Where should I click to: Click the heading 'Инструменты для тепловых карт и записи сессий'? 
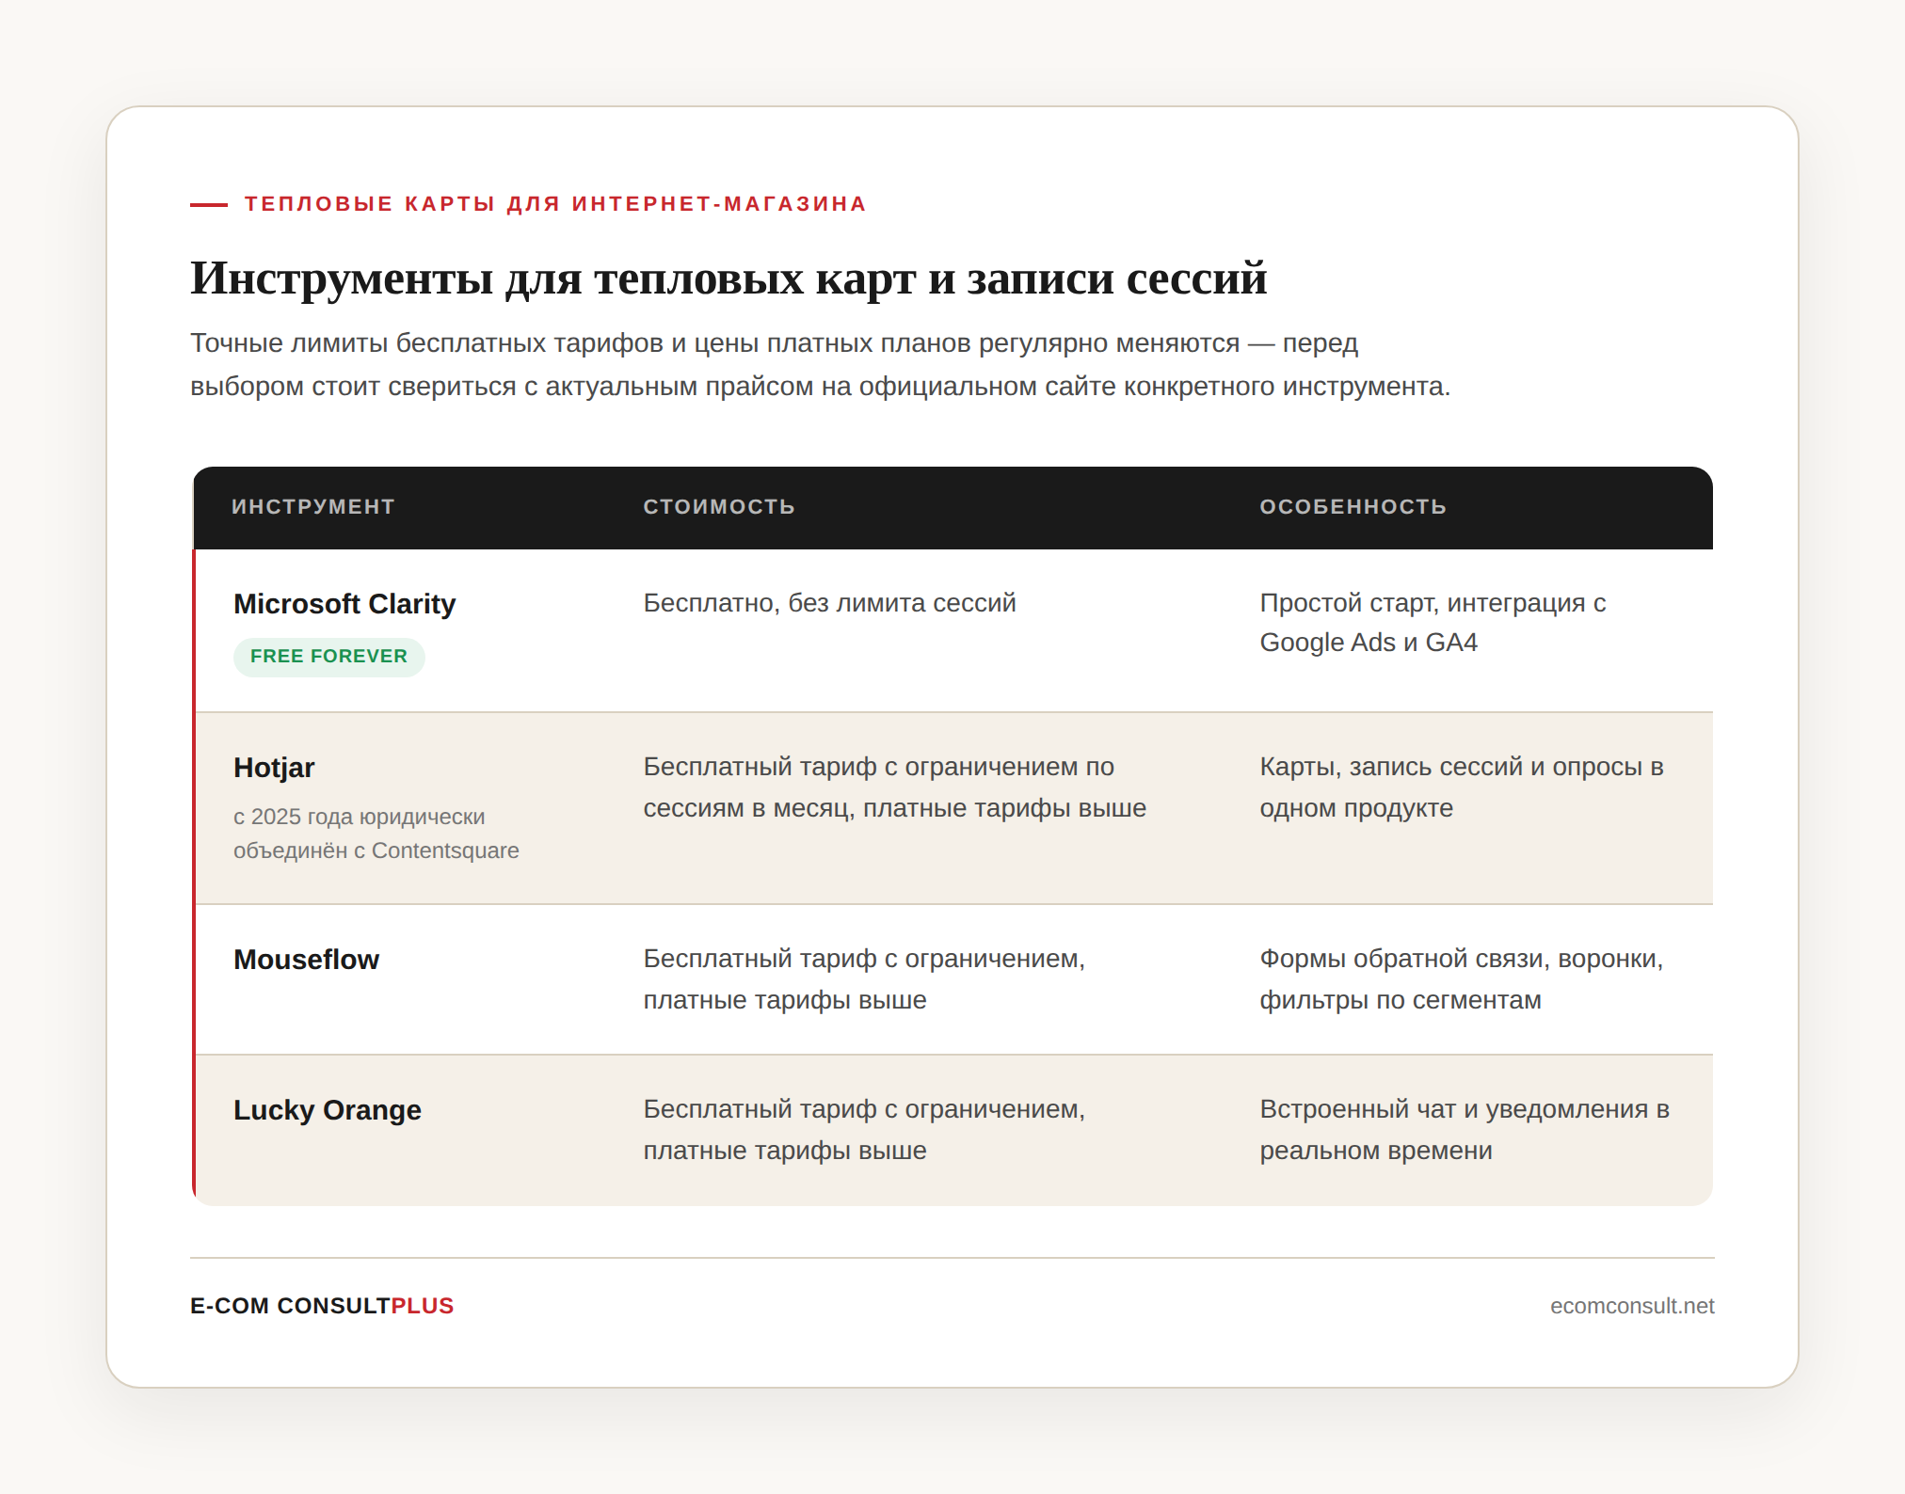click(x=728, y=278)
